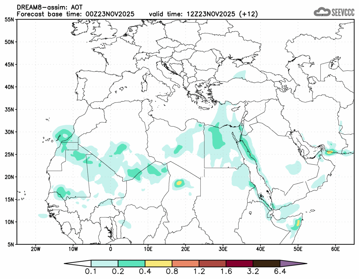Select the green 0.2–0.4 legend swatch

pyautogui.click(x=132, y=264)
